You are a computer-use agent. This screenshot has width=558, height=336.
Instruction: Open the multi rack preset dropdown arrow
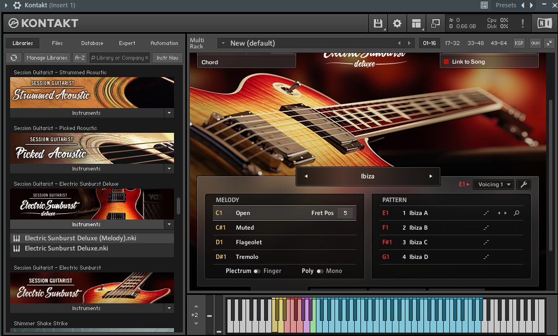point(223,43)
